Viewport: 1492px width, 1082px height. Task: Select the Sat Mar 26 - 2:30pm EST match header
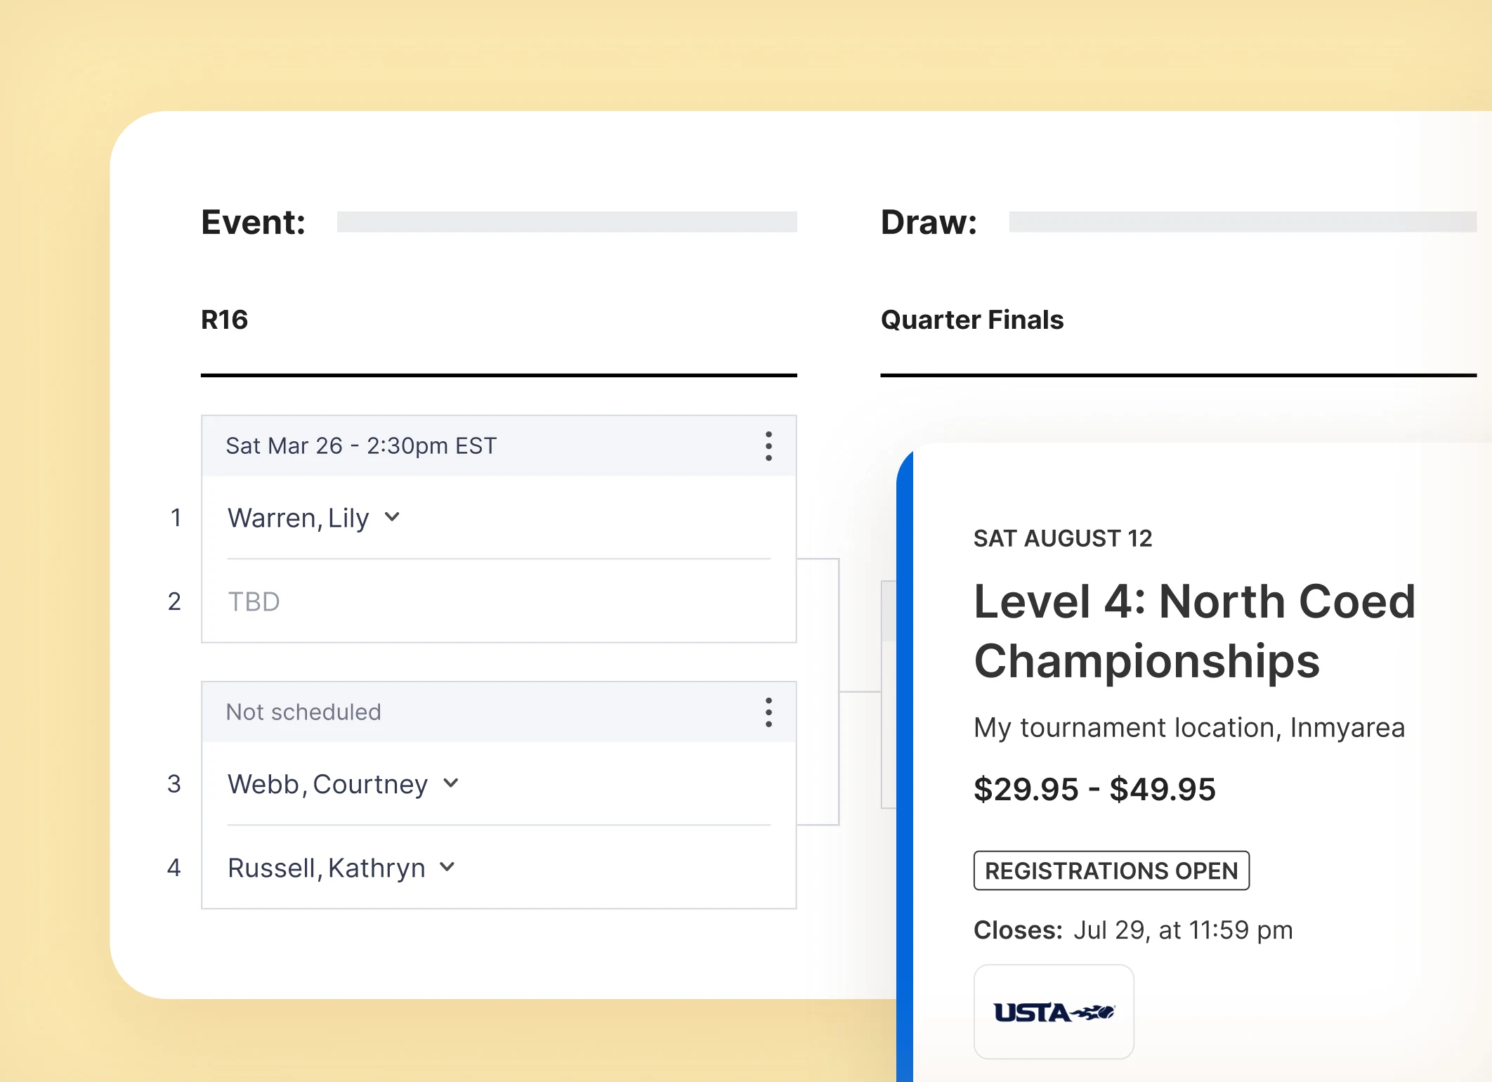click(x=360, y=445)
